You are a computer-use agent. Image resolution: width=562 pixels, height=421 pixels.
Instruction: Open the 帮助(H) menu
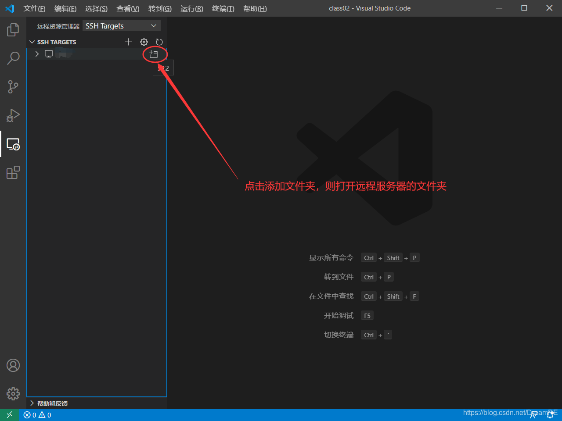(x=255, y=8)
